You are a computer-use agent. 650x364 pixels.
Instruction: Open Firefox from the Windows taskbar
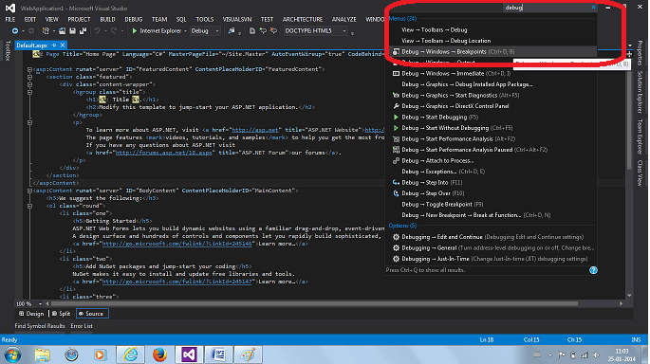[x=159, y=355]
